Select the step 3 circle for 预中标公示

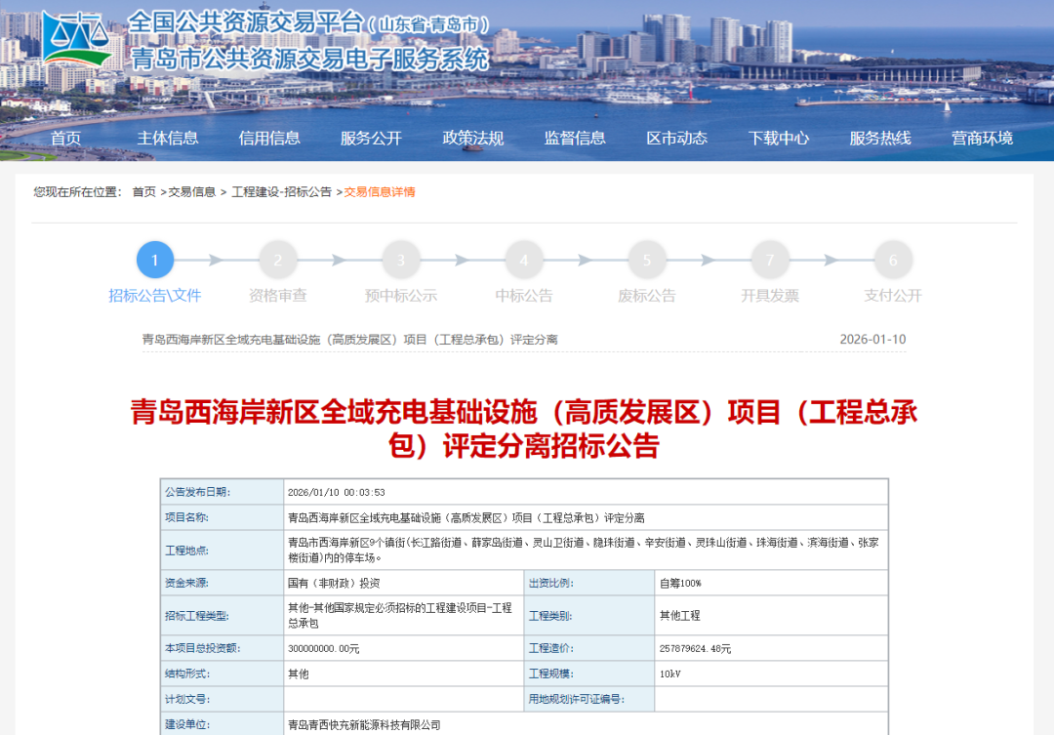(x=401, y=260)
